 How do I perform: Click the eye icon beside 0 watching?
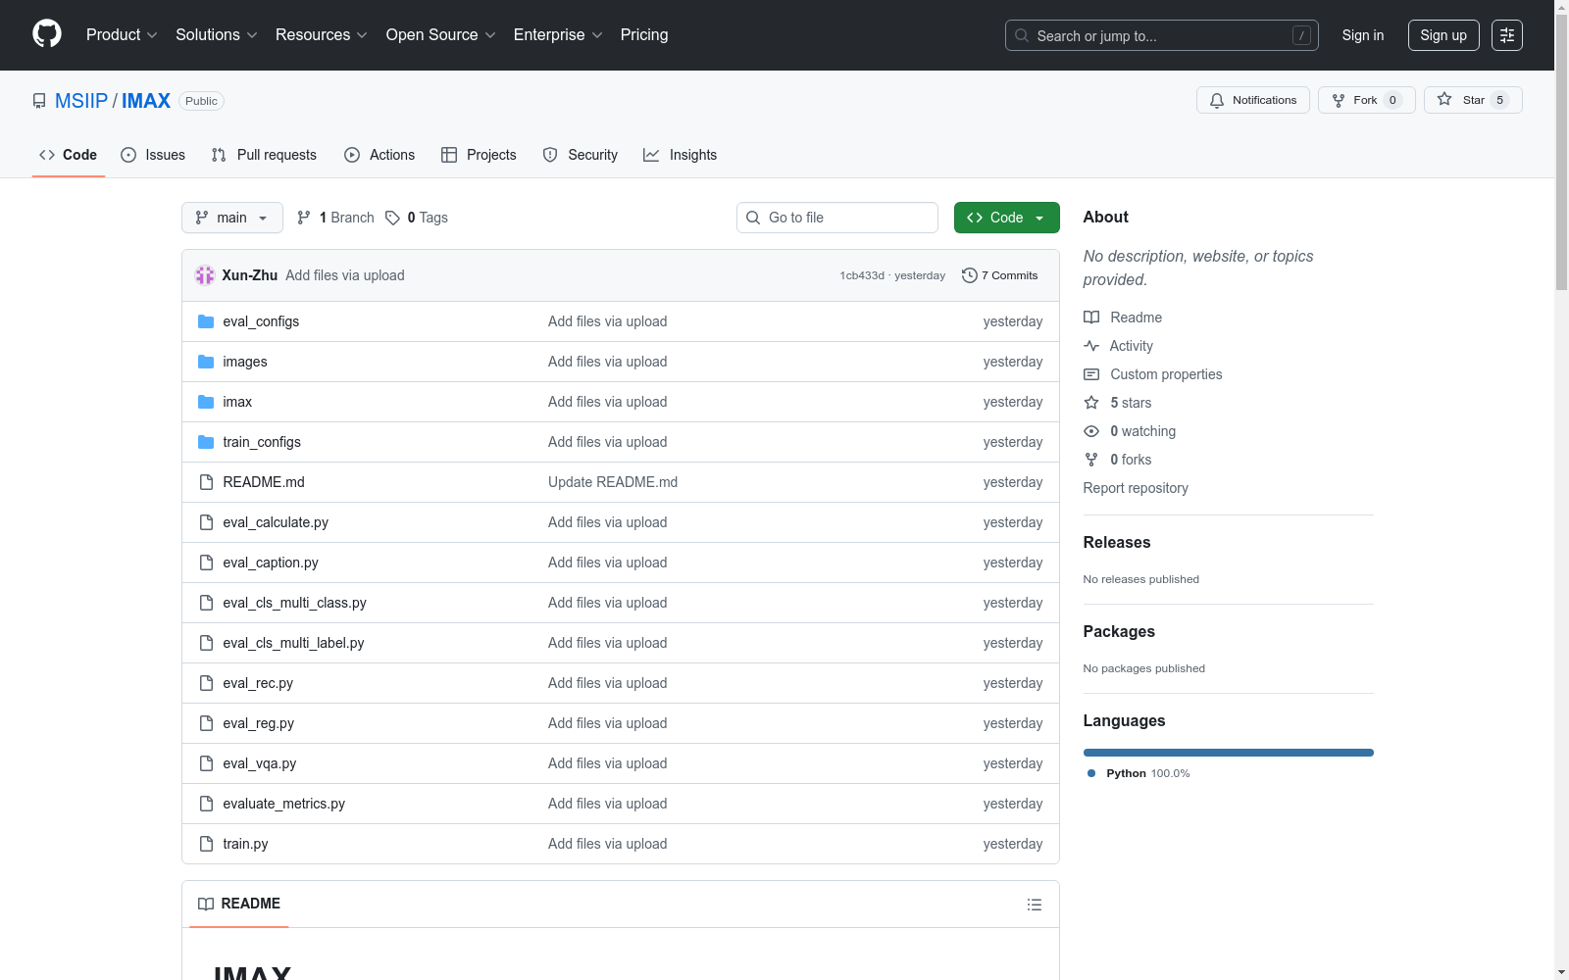[1091, 431]
